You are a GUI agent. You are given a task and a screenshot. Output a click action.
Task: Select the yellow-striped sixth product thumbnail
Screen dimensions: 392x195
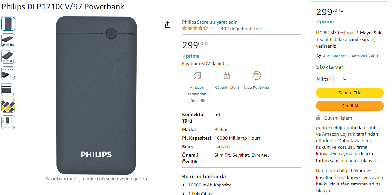point(8,106)
